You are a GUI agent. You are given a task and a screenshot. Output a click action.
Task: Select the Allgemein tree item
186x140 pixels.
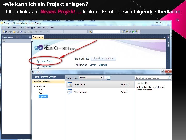tap(43, 96)
